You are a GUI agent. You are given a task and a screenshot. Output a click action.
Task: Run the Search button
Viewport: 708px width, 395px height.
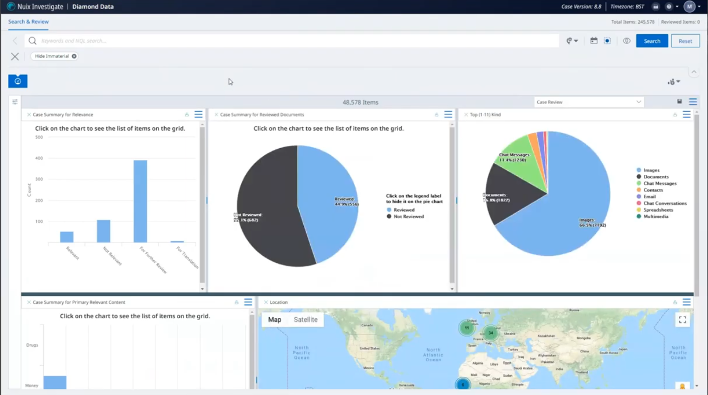[x=652, y=41]
